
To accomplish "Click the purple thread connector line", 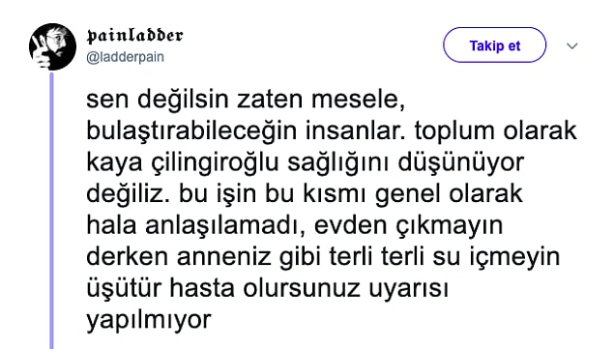I will click(51, 210).
